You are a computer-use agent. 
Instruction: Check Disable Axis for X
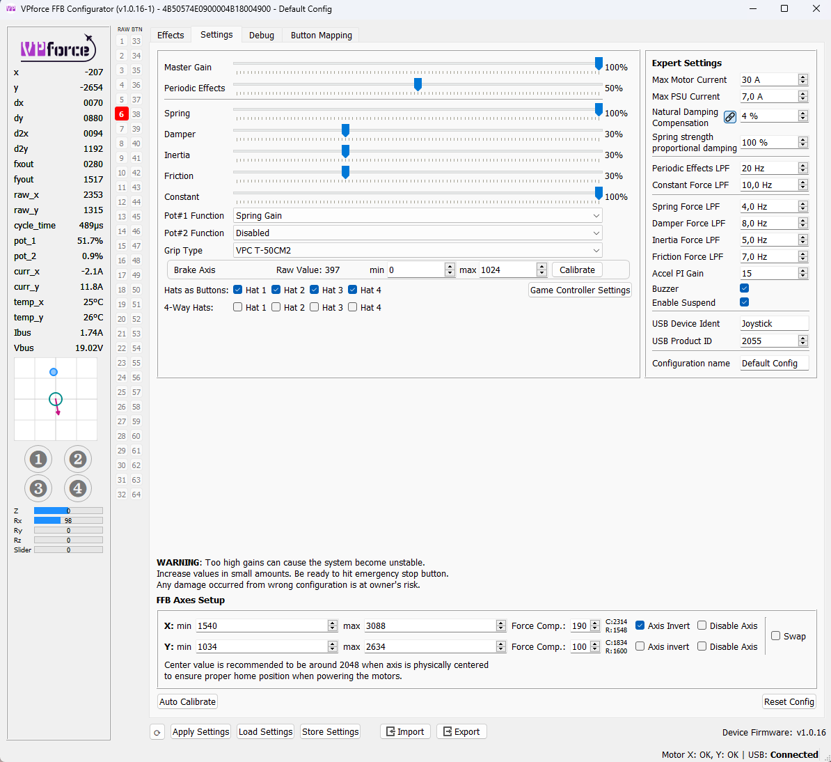[702, 625]
